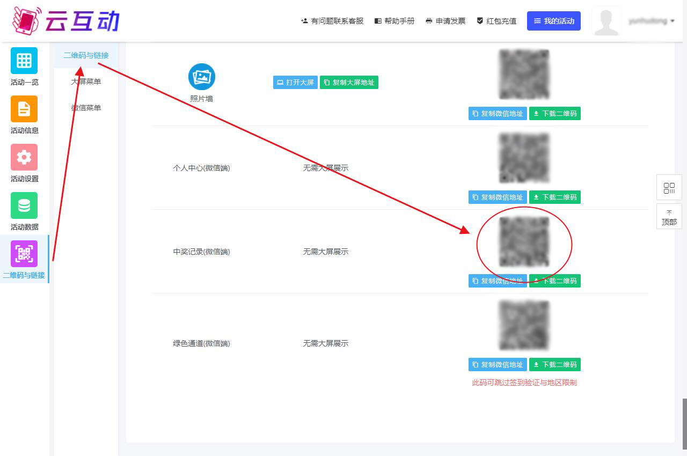Open 活动信息 document icon in sidebar
Viewport: 687px width, 456px height.
24,109
